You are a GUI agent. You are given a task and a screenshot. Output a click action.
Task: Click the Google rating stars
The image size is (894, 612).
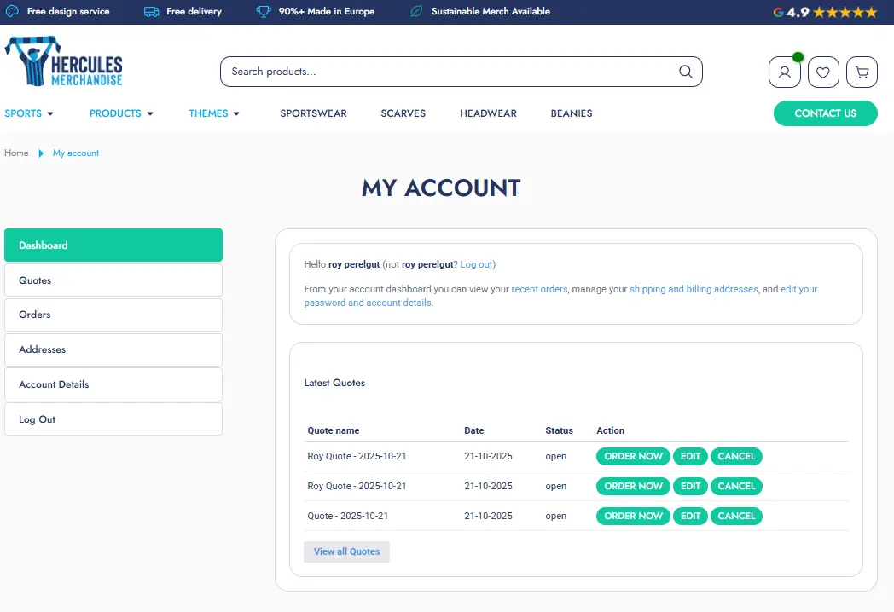(845, 12)
